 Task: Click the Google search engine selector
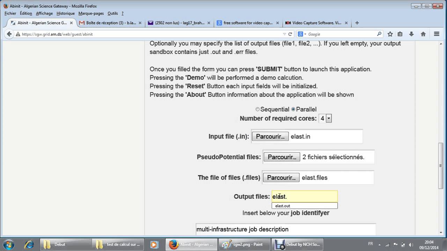[302, 34]
